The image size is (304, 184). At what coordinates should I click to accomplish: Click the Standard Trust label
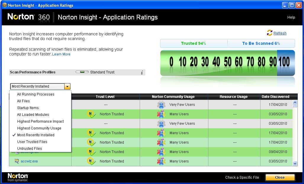click(102, 72)
